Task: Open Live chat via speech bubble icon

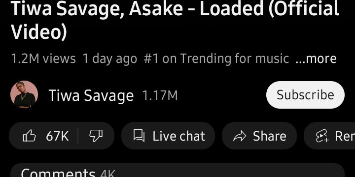Action: click(139, 136)
